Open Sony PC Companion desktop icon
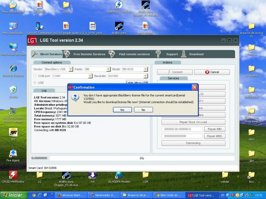266x199 pixels. 40,28
